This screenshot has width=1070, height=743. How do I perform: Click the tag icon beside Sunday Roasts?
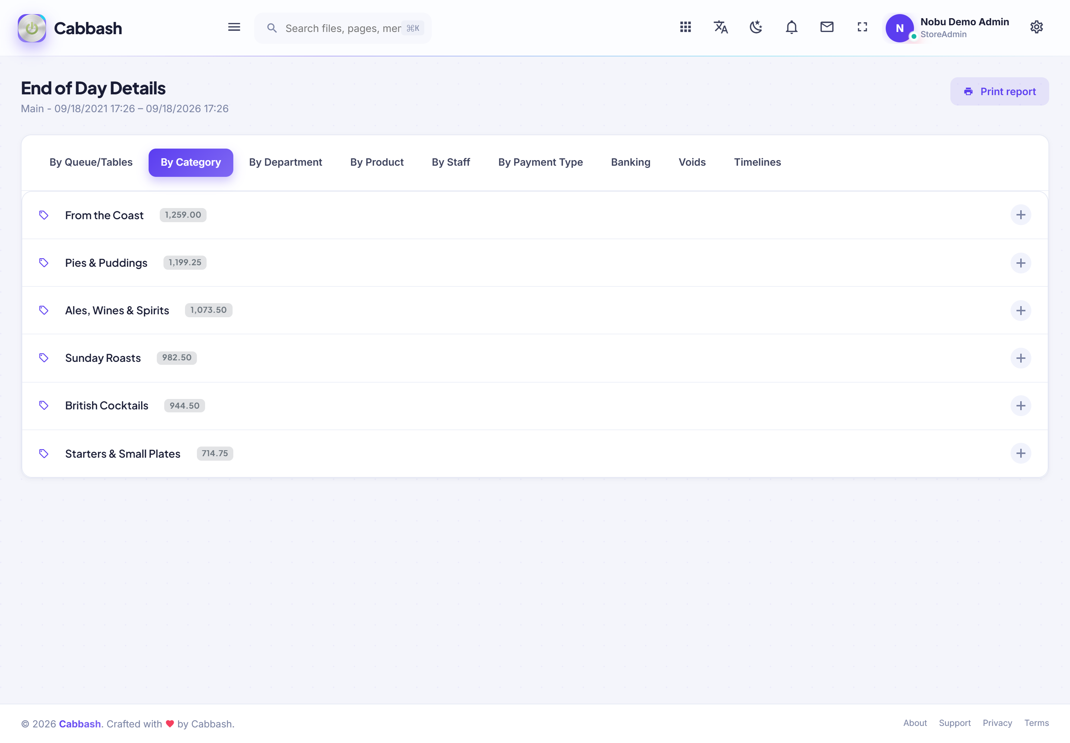(x=44, y=357)
